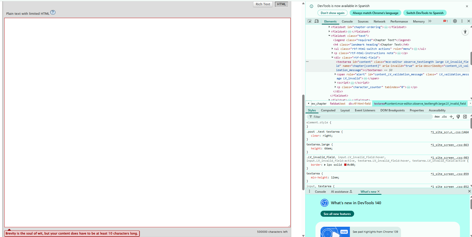The image size is (472, 237).
Task: Close the What's new drawer tab
Action: click(378, 191)
